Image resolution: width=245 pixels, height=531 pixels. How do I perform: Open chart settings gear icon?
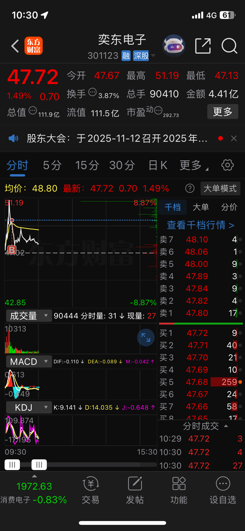227,165
